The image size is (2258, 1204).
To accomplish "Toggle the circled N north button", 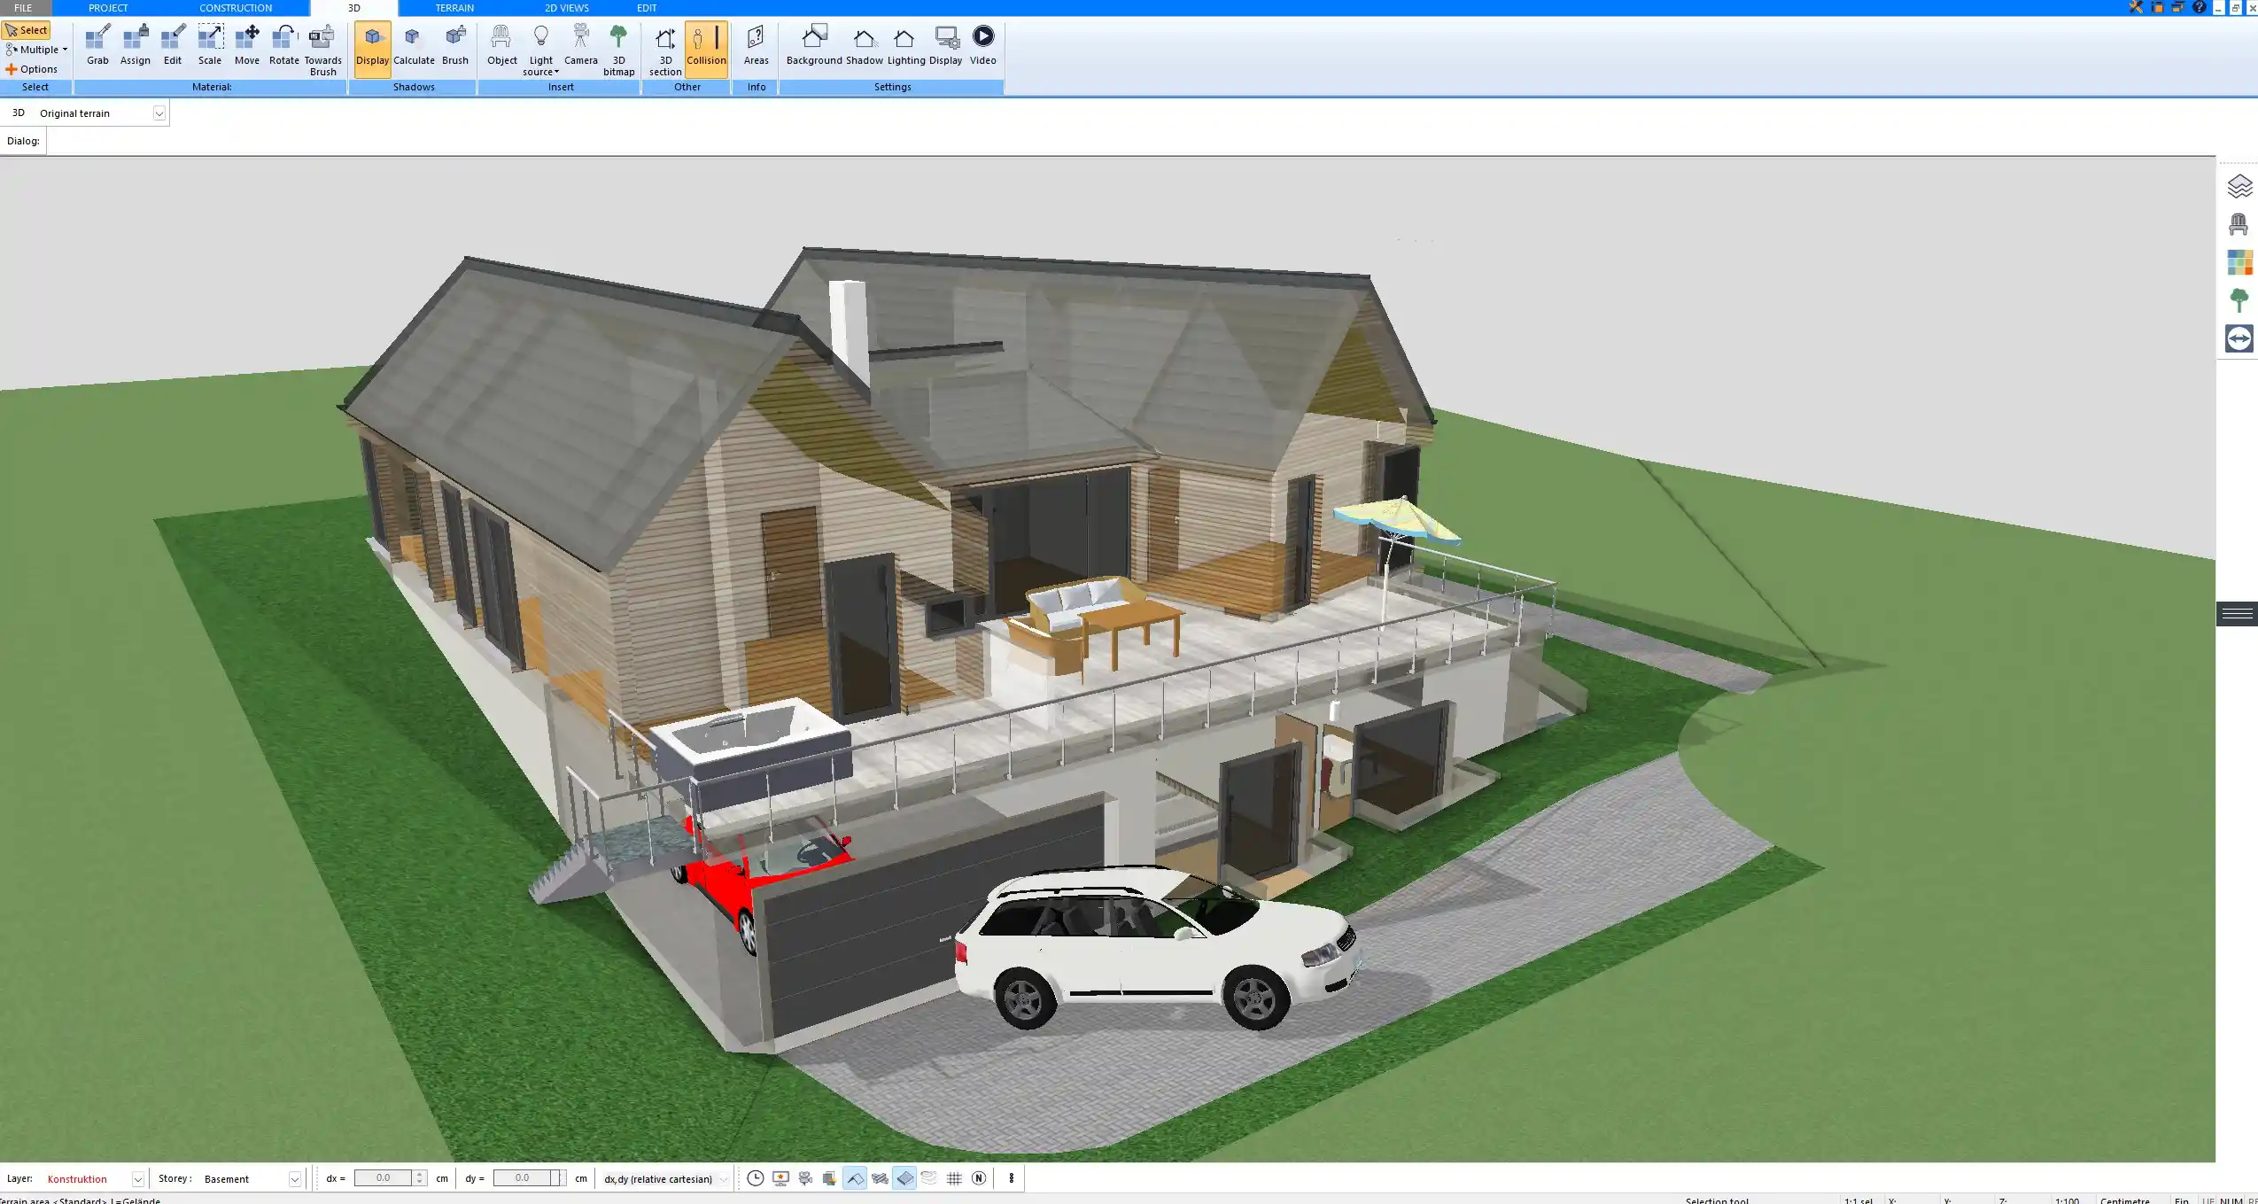I will (979, 1178).
